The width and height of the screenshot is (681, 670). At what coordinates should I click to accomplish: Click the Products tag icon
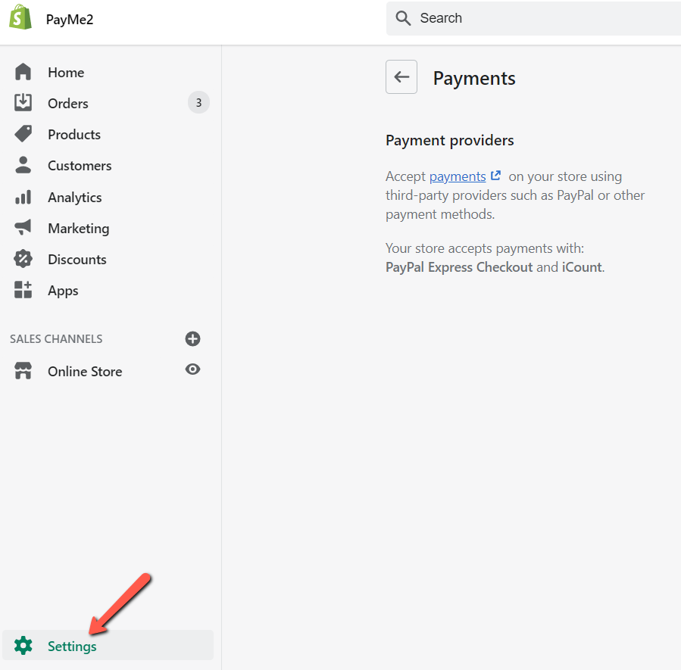pyautogui.click(x=23, y=134)
